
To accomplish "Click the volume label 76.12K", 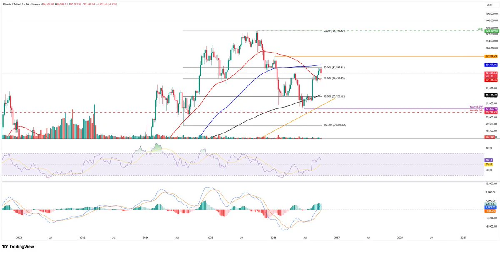I will [x=489, y=137].
